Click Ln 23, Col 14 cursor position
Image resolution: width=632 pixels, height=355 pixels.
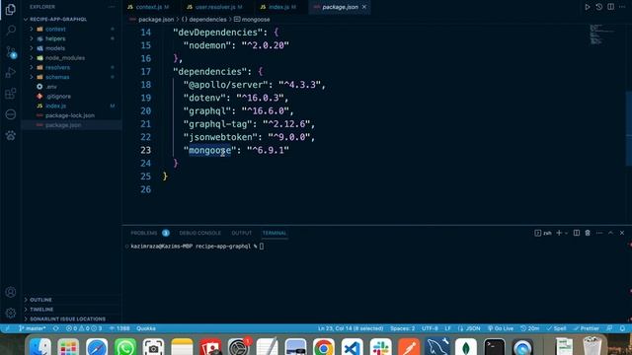pyautogui.click(x=351, y=328)
